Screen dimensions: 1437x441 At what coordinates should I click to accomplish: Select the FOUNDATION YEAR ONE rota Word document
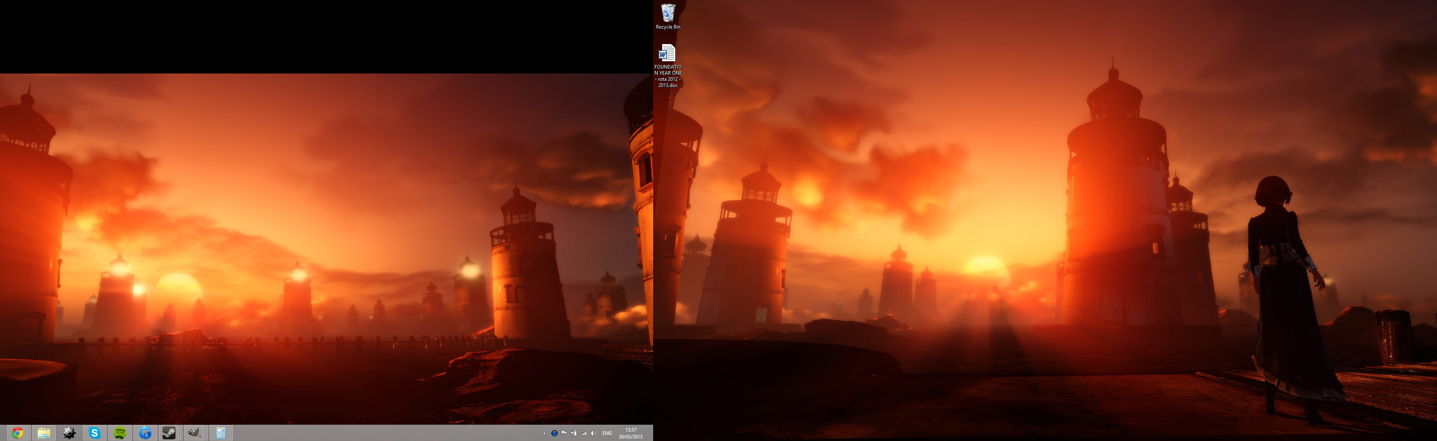[668, 65]
